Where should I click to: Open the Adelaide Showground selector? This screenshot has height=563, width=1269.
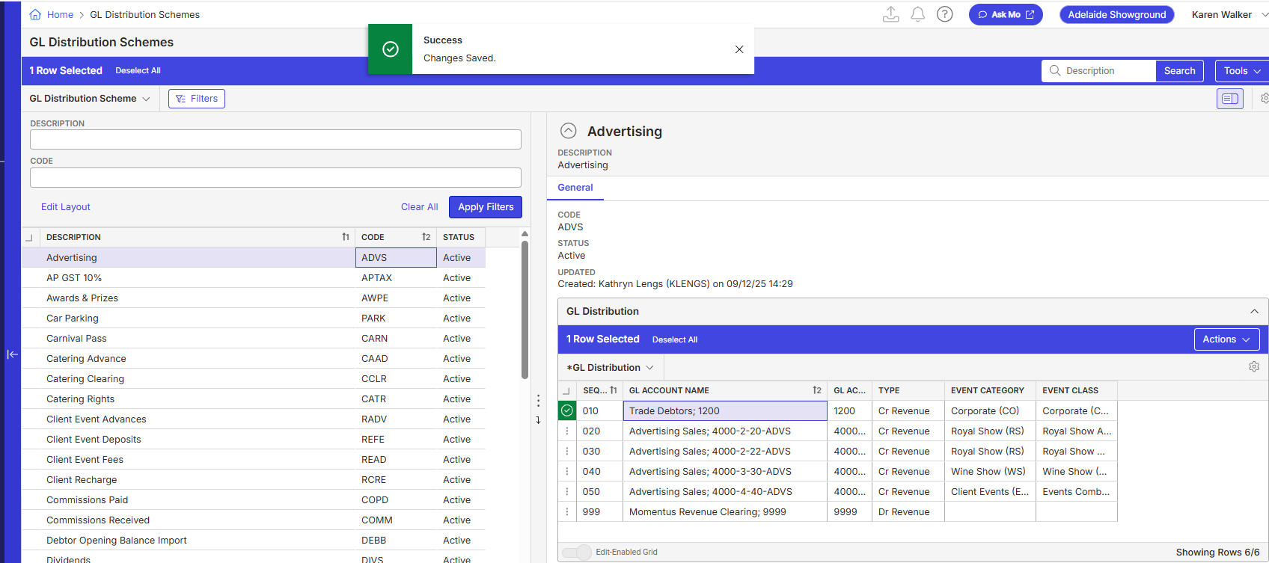[x=1116, y=14]
